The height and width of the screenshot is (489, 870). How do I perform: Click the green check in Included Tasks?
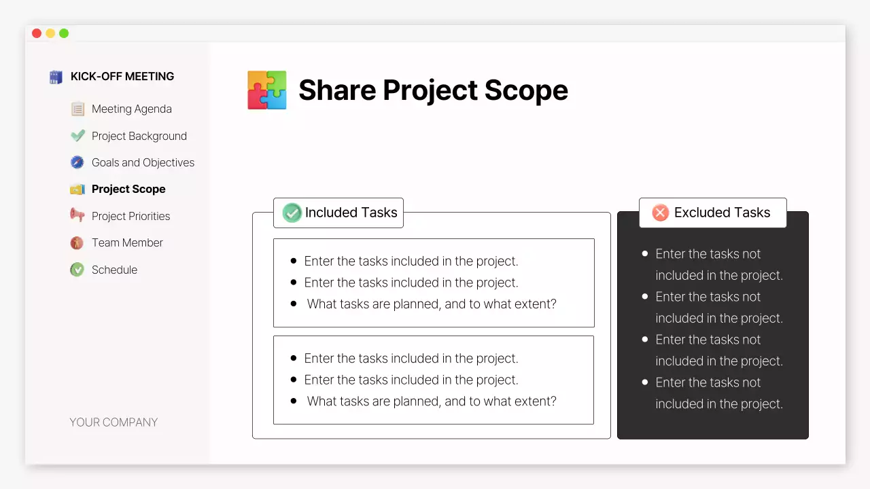[292, 213]
